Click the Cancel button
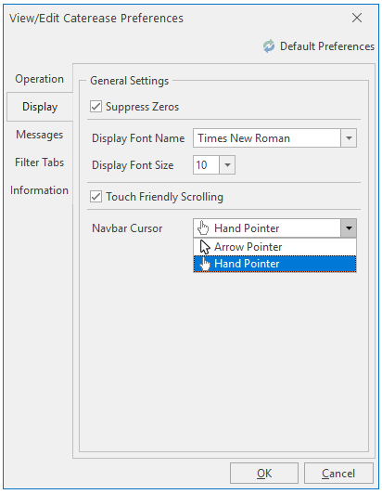The height and width of the screenshot is (494, 382). click(338, 474)
